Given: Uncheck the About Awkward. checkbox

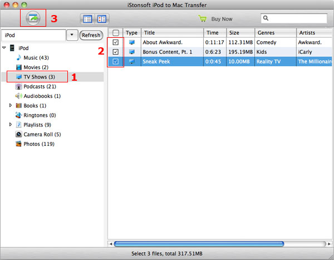Looking at the screenshot, I should tap(115, 42).
